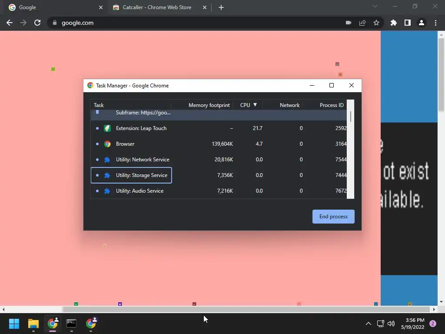Select Utility: Audio Service task
The image size is (445, 334).
click(219, 190)
